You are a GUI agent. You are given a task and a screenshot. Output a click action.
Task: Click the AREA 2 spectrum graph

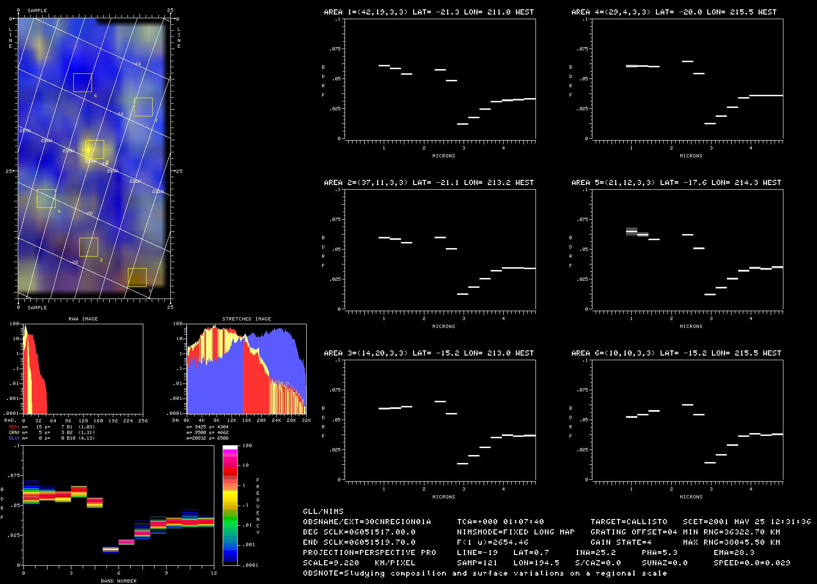click(x=440, y=249)
